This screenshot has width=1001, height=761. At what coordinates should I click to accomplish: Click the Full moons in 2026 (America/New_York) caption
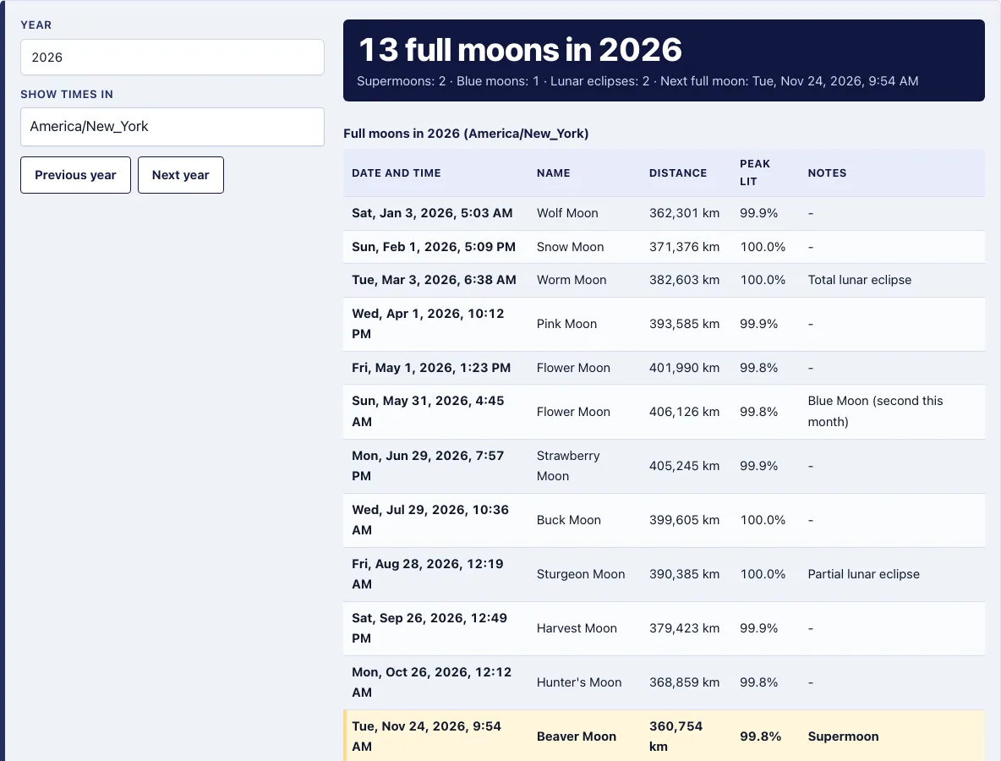[466, 134]
